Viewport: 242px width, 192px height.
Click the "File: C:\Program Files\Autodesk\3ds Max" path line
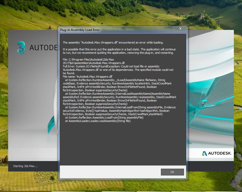click(x=88, y=60)
